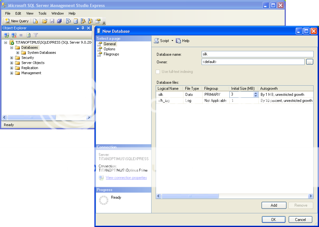Viewport: 319px width, 227px height.
Task: Click the PRIMARY filegroup cell
Action: click(x=216, y=95)
